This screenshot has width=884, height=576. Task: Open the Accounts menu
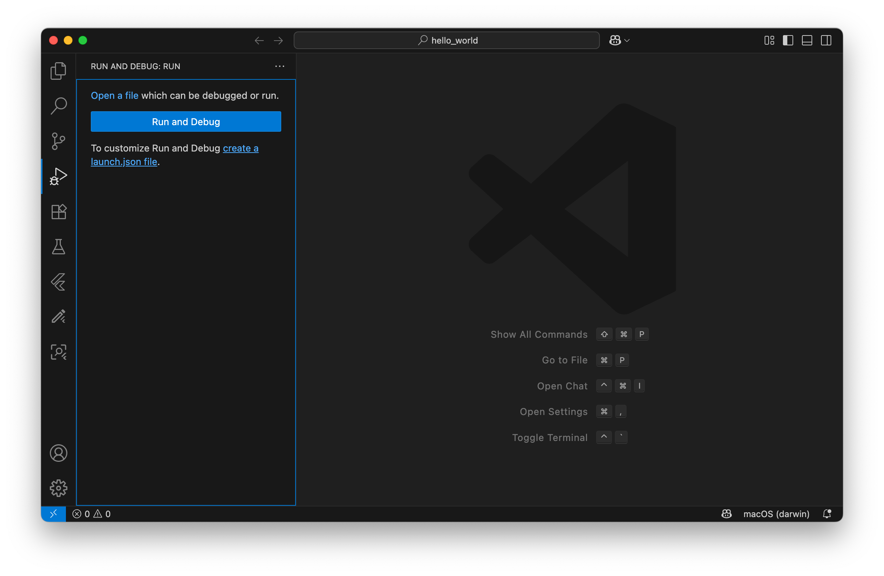[58, 453]
